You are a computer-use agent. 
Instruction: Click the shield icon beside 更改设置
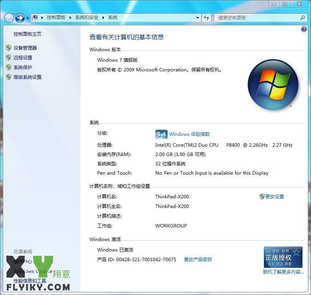[262, 196]
